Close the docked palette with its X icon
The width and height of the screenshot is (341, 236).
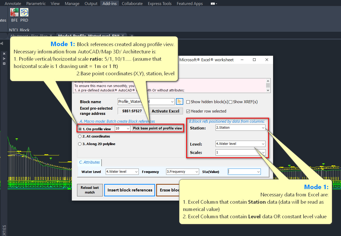pyautogui.click(x=4, y=54)
